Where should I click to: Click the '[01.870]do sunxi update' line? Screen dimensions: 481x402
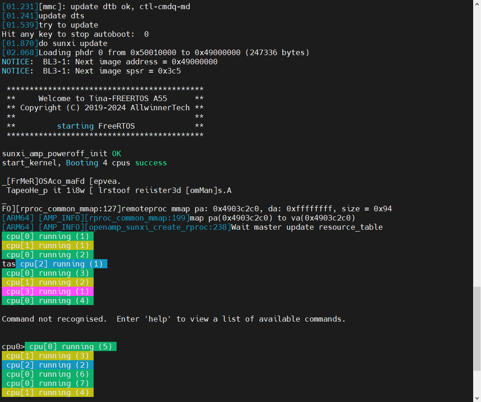55,43
